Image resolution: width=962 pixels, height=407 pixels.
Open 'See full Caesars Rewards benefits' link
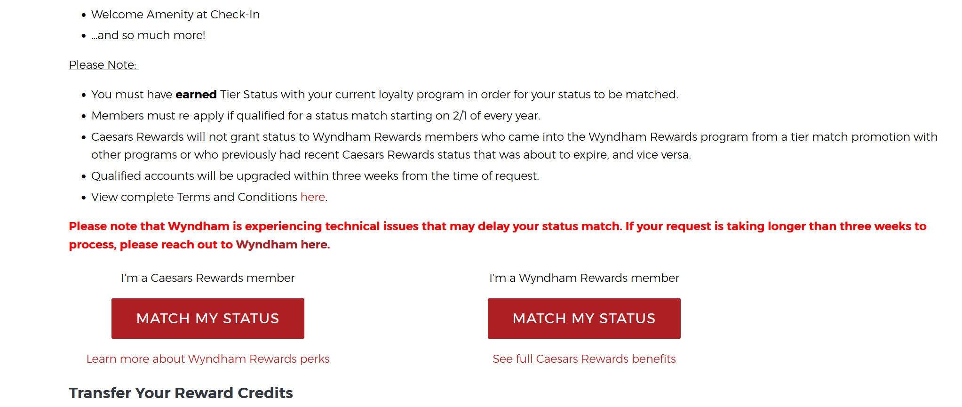[584, 359]
